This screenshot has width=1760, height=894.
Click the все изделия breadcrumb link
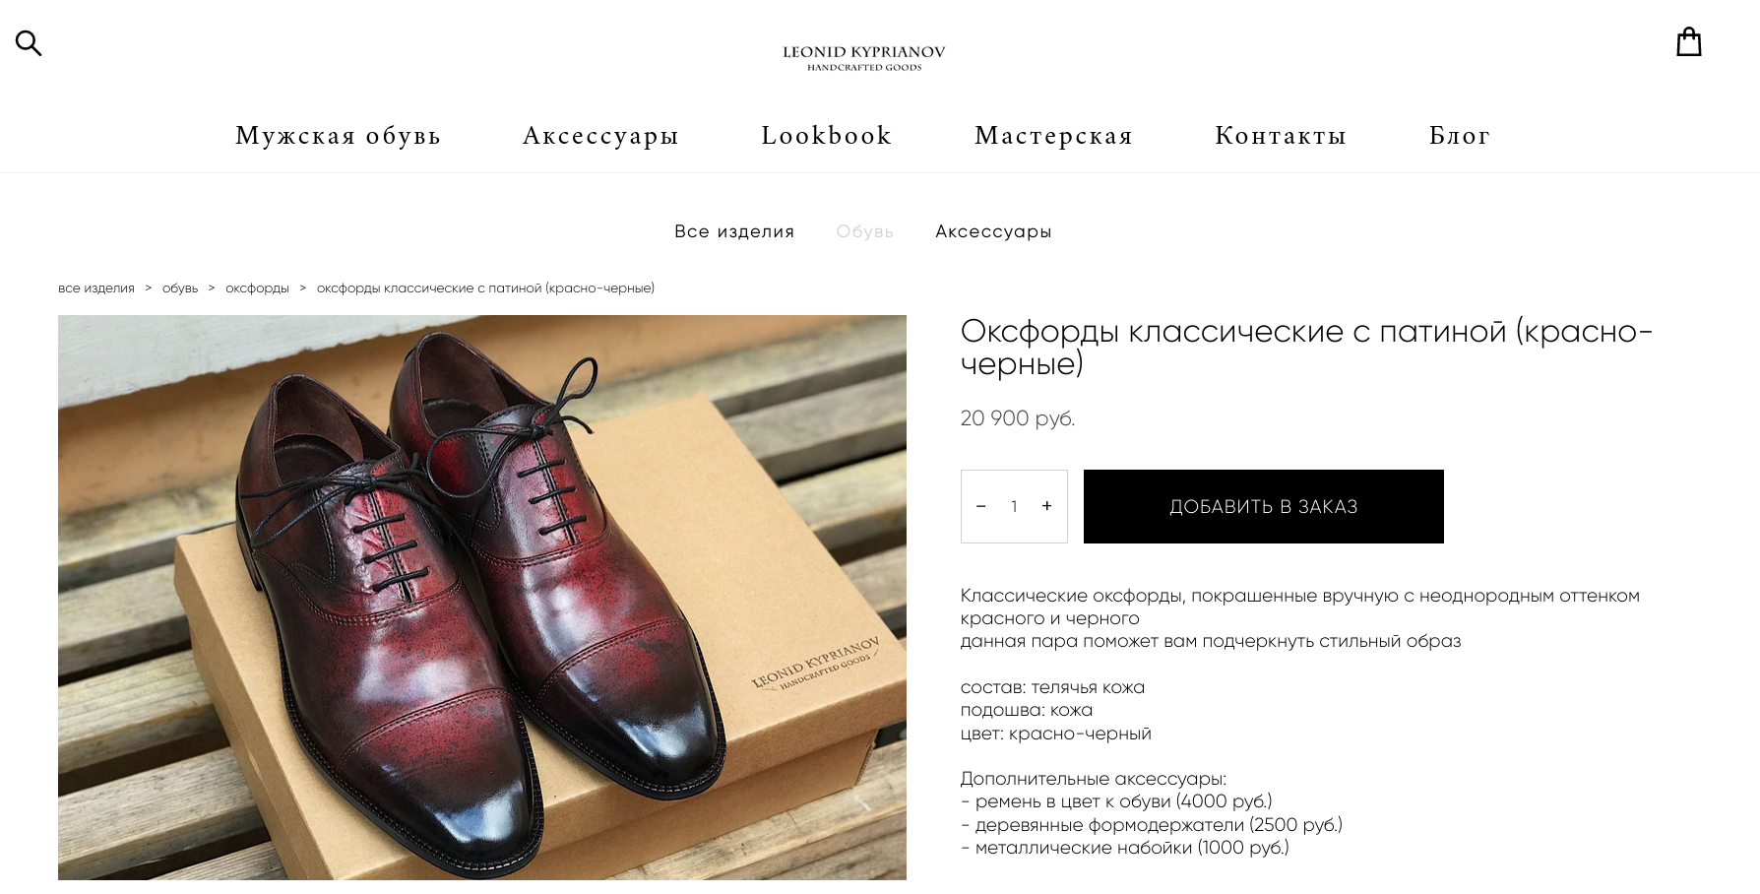coord(96,288)
